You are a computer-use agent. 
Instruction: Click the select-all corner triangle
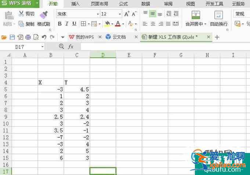tap(8, 55)
